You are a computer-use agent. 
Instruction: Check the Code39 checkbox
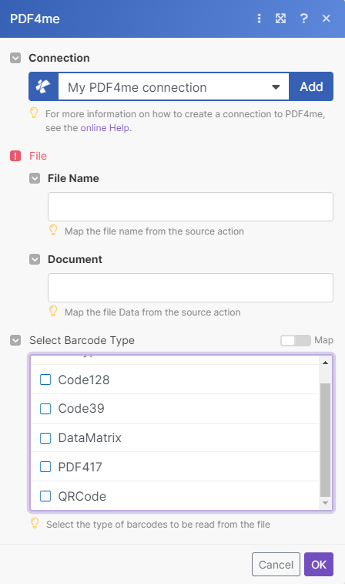pyautogui.click(x=45, y=409)
